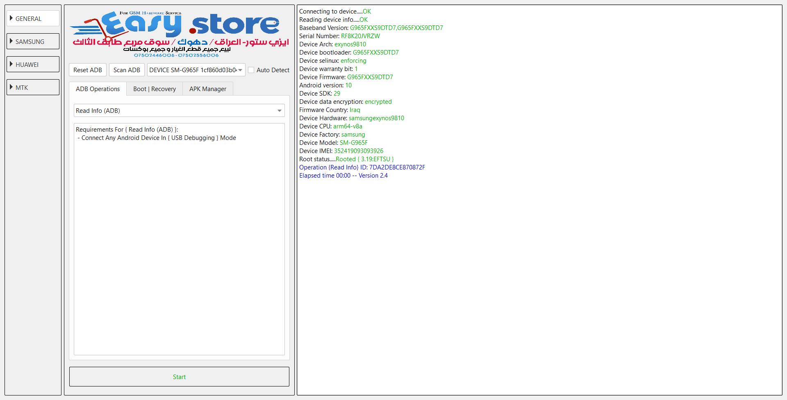Click the Device Hardware samsungexynos9810 line
Image resolution: width=787 pixels, height=400 pixels.
tap(352, 118)
